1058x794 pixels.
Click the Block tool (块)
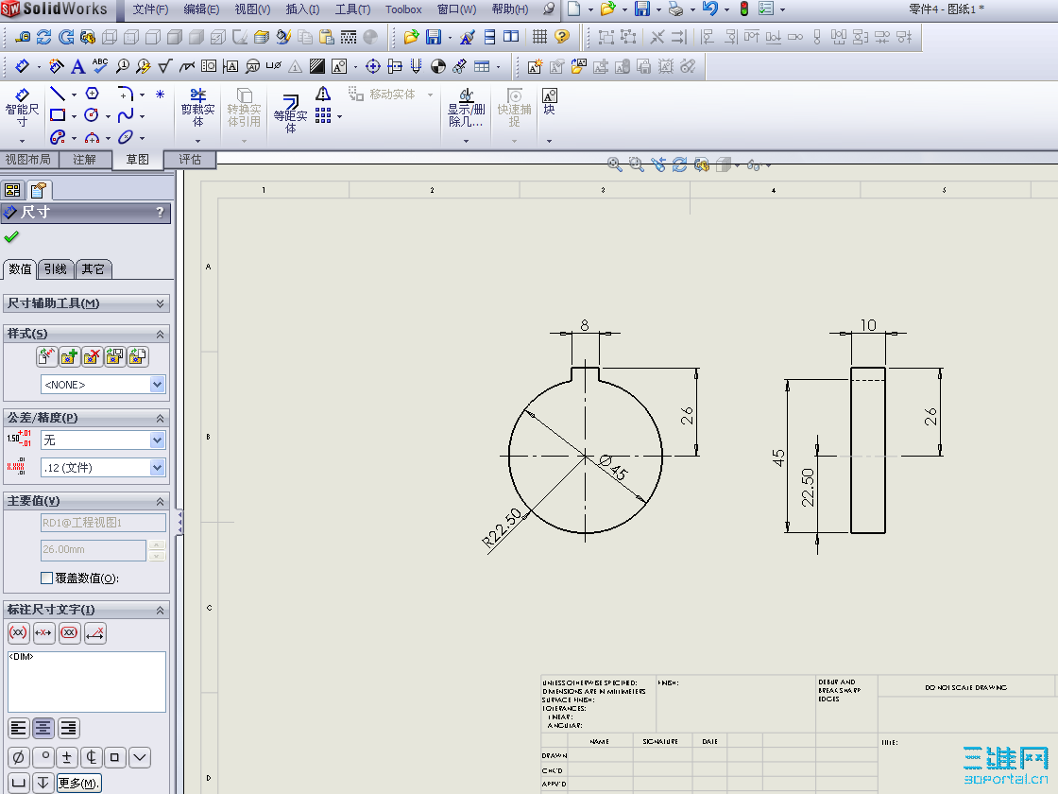pos(549,102)
